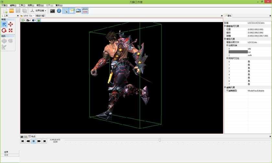The height and width of the screenshot is (163, 272).
Task: Click the timeline slider handle
Action: 160,140
